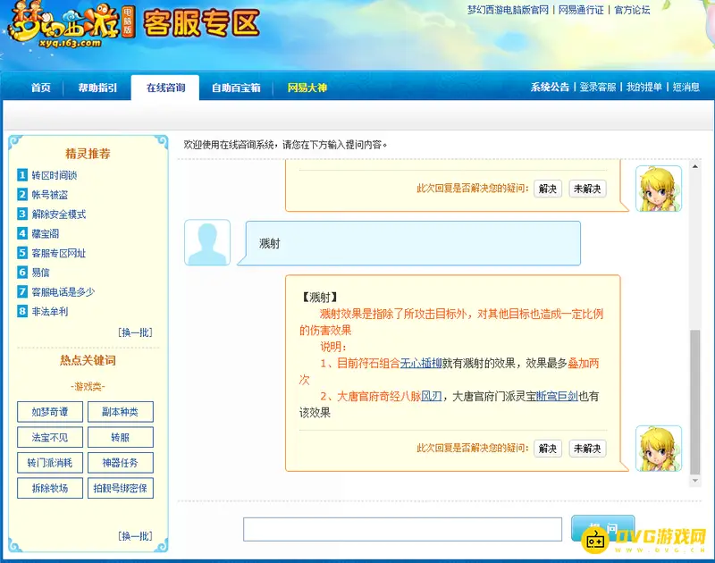This screenshot has width=715, height=563.
Task: Open recommended item 解除安全模式
Action: [59, 214]
